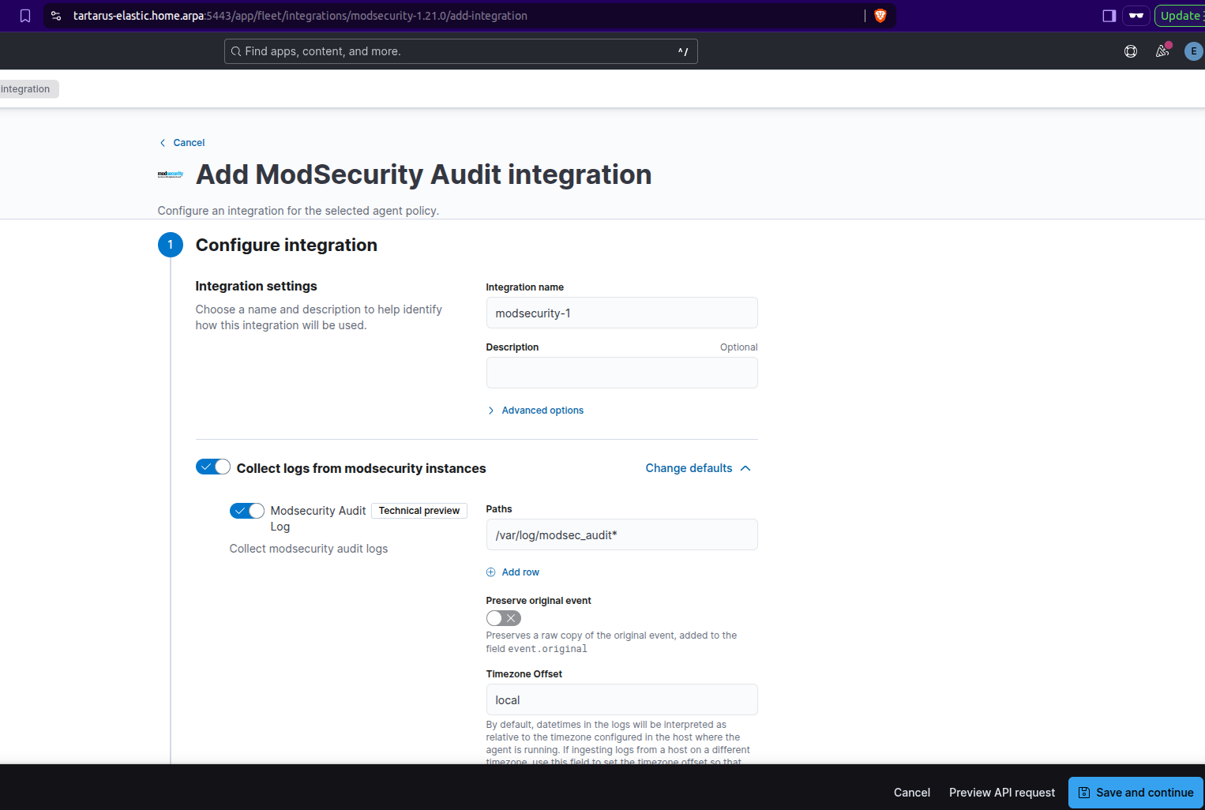Click the browser bookmark icon
1205x810 pixels.
pyautogui.click(x=25, y=16)
